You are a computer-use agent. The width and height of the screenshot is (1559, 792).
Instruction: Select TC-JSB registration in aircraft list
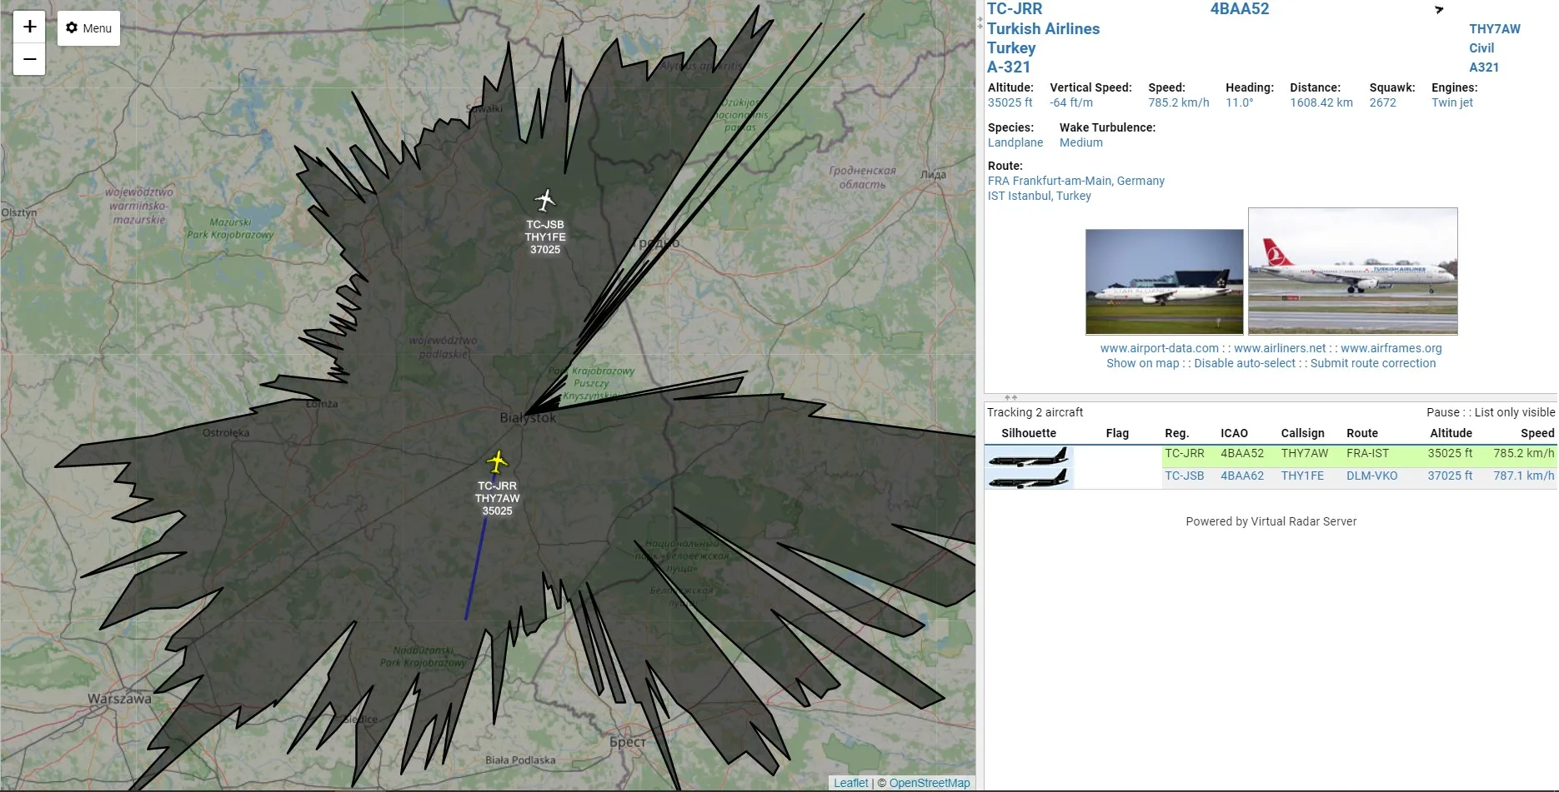pyautogui.click(x=1185, y=476)
